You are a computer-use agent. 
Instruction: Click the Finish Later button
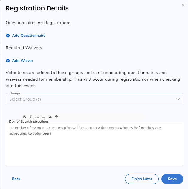(142, 179)
